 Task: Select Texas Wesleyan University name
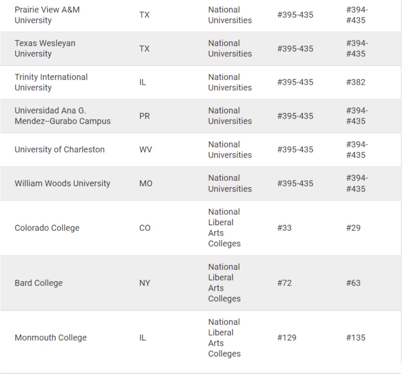45,48
